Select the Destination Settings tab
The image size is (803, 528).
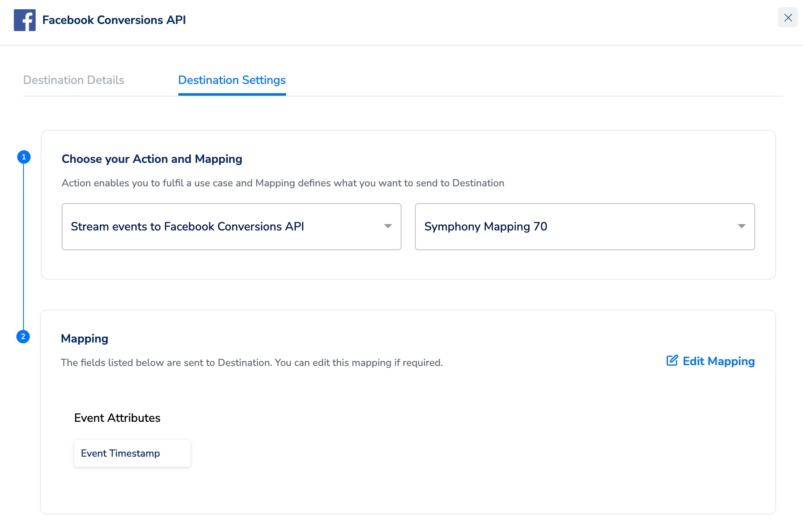232,80
